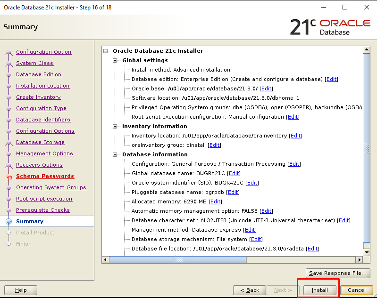Open the Configuration Type step
The height and width of the screenshot is (298, 377).
click(x=41, y=108)
